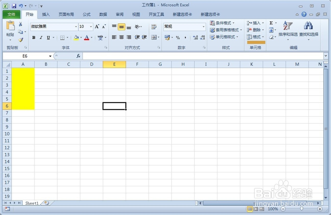Click the Paste icon in clipboard group
Viewport: 331px width, 215px height.
click(x=10, y=26)
